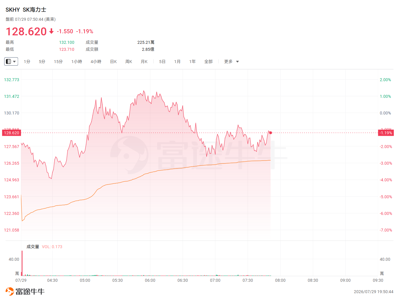Click the price change -1.550
The height and width of the screenshot is (301, 399).
[x=65, y=32]
